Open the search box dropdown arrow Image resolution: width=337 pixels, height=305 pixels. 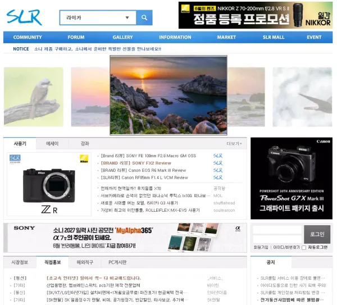click(x=127, y=17)
